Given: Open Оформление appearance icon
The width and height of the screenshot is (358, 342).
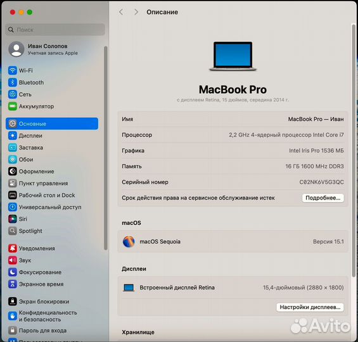Looking at the screenshot, I should 13,172.
